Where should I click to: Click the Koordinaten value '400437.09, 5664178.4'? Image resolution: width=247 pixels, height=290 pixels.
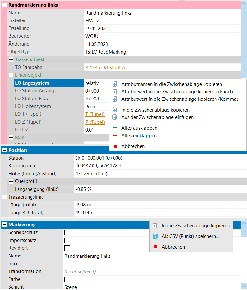pyautogui.click(x=98, y=166)
